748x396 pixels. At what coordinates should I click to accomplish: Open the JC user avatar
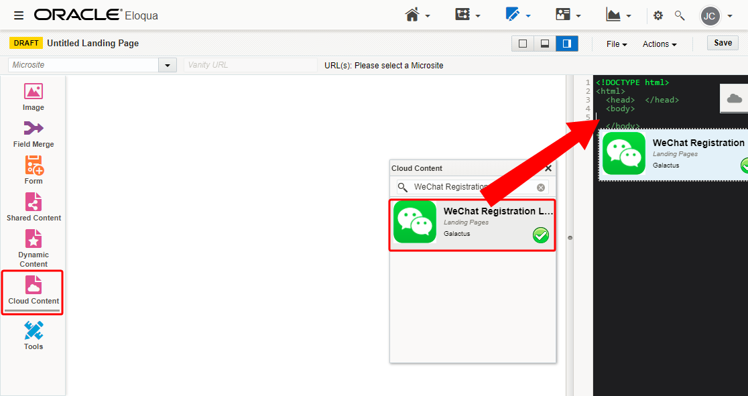(710, 15)
